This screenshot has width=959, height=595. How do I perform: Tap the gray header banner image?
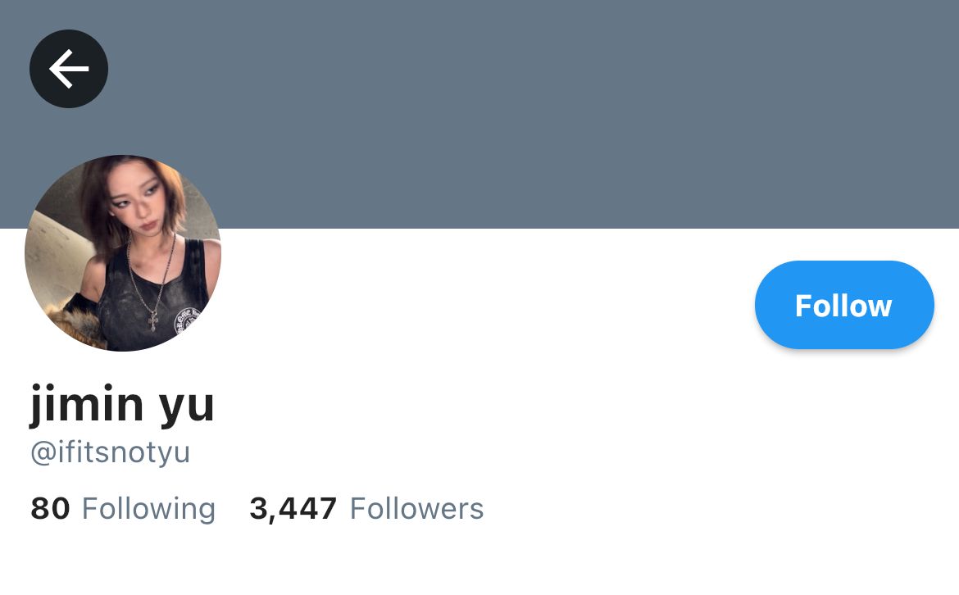coord(526,115)
